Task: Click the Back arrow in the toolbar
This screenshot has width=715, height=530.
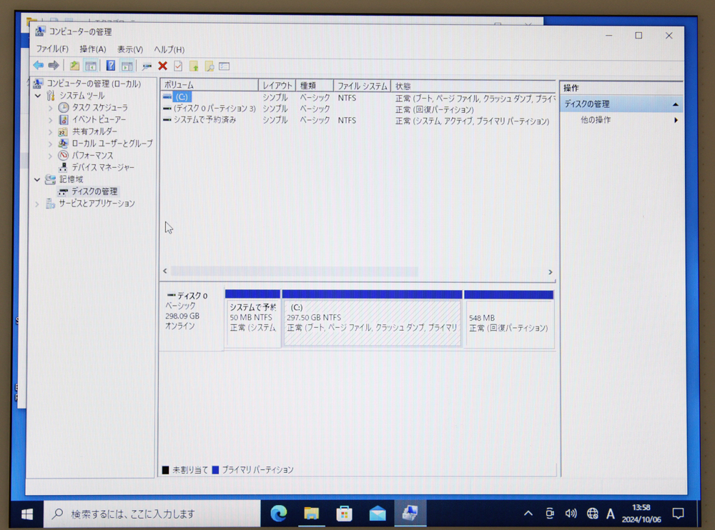Action: tap(39, 66)
